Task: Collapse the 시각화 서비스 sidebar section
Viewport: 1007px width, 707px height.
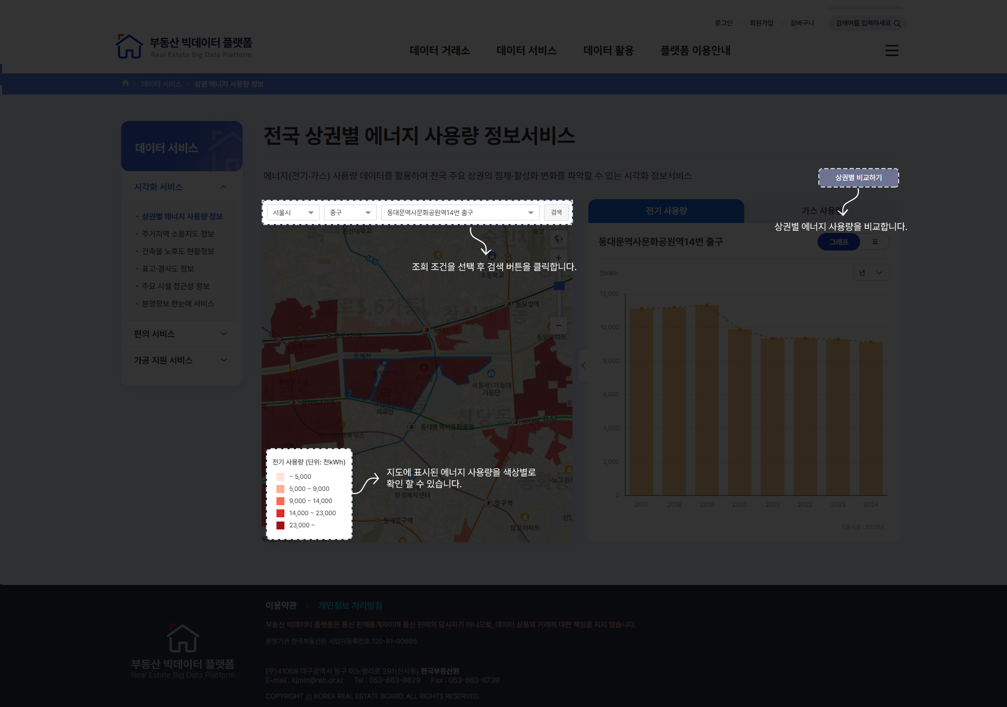Action: (223, 187)
